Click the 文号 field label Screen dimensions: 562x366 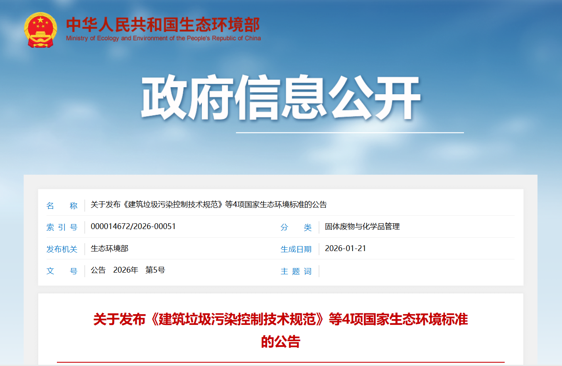pyautogui.click(x=62, y=271)
